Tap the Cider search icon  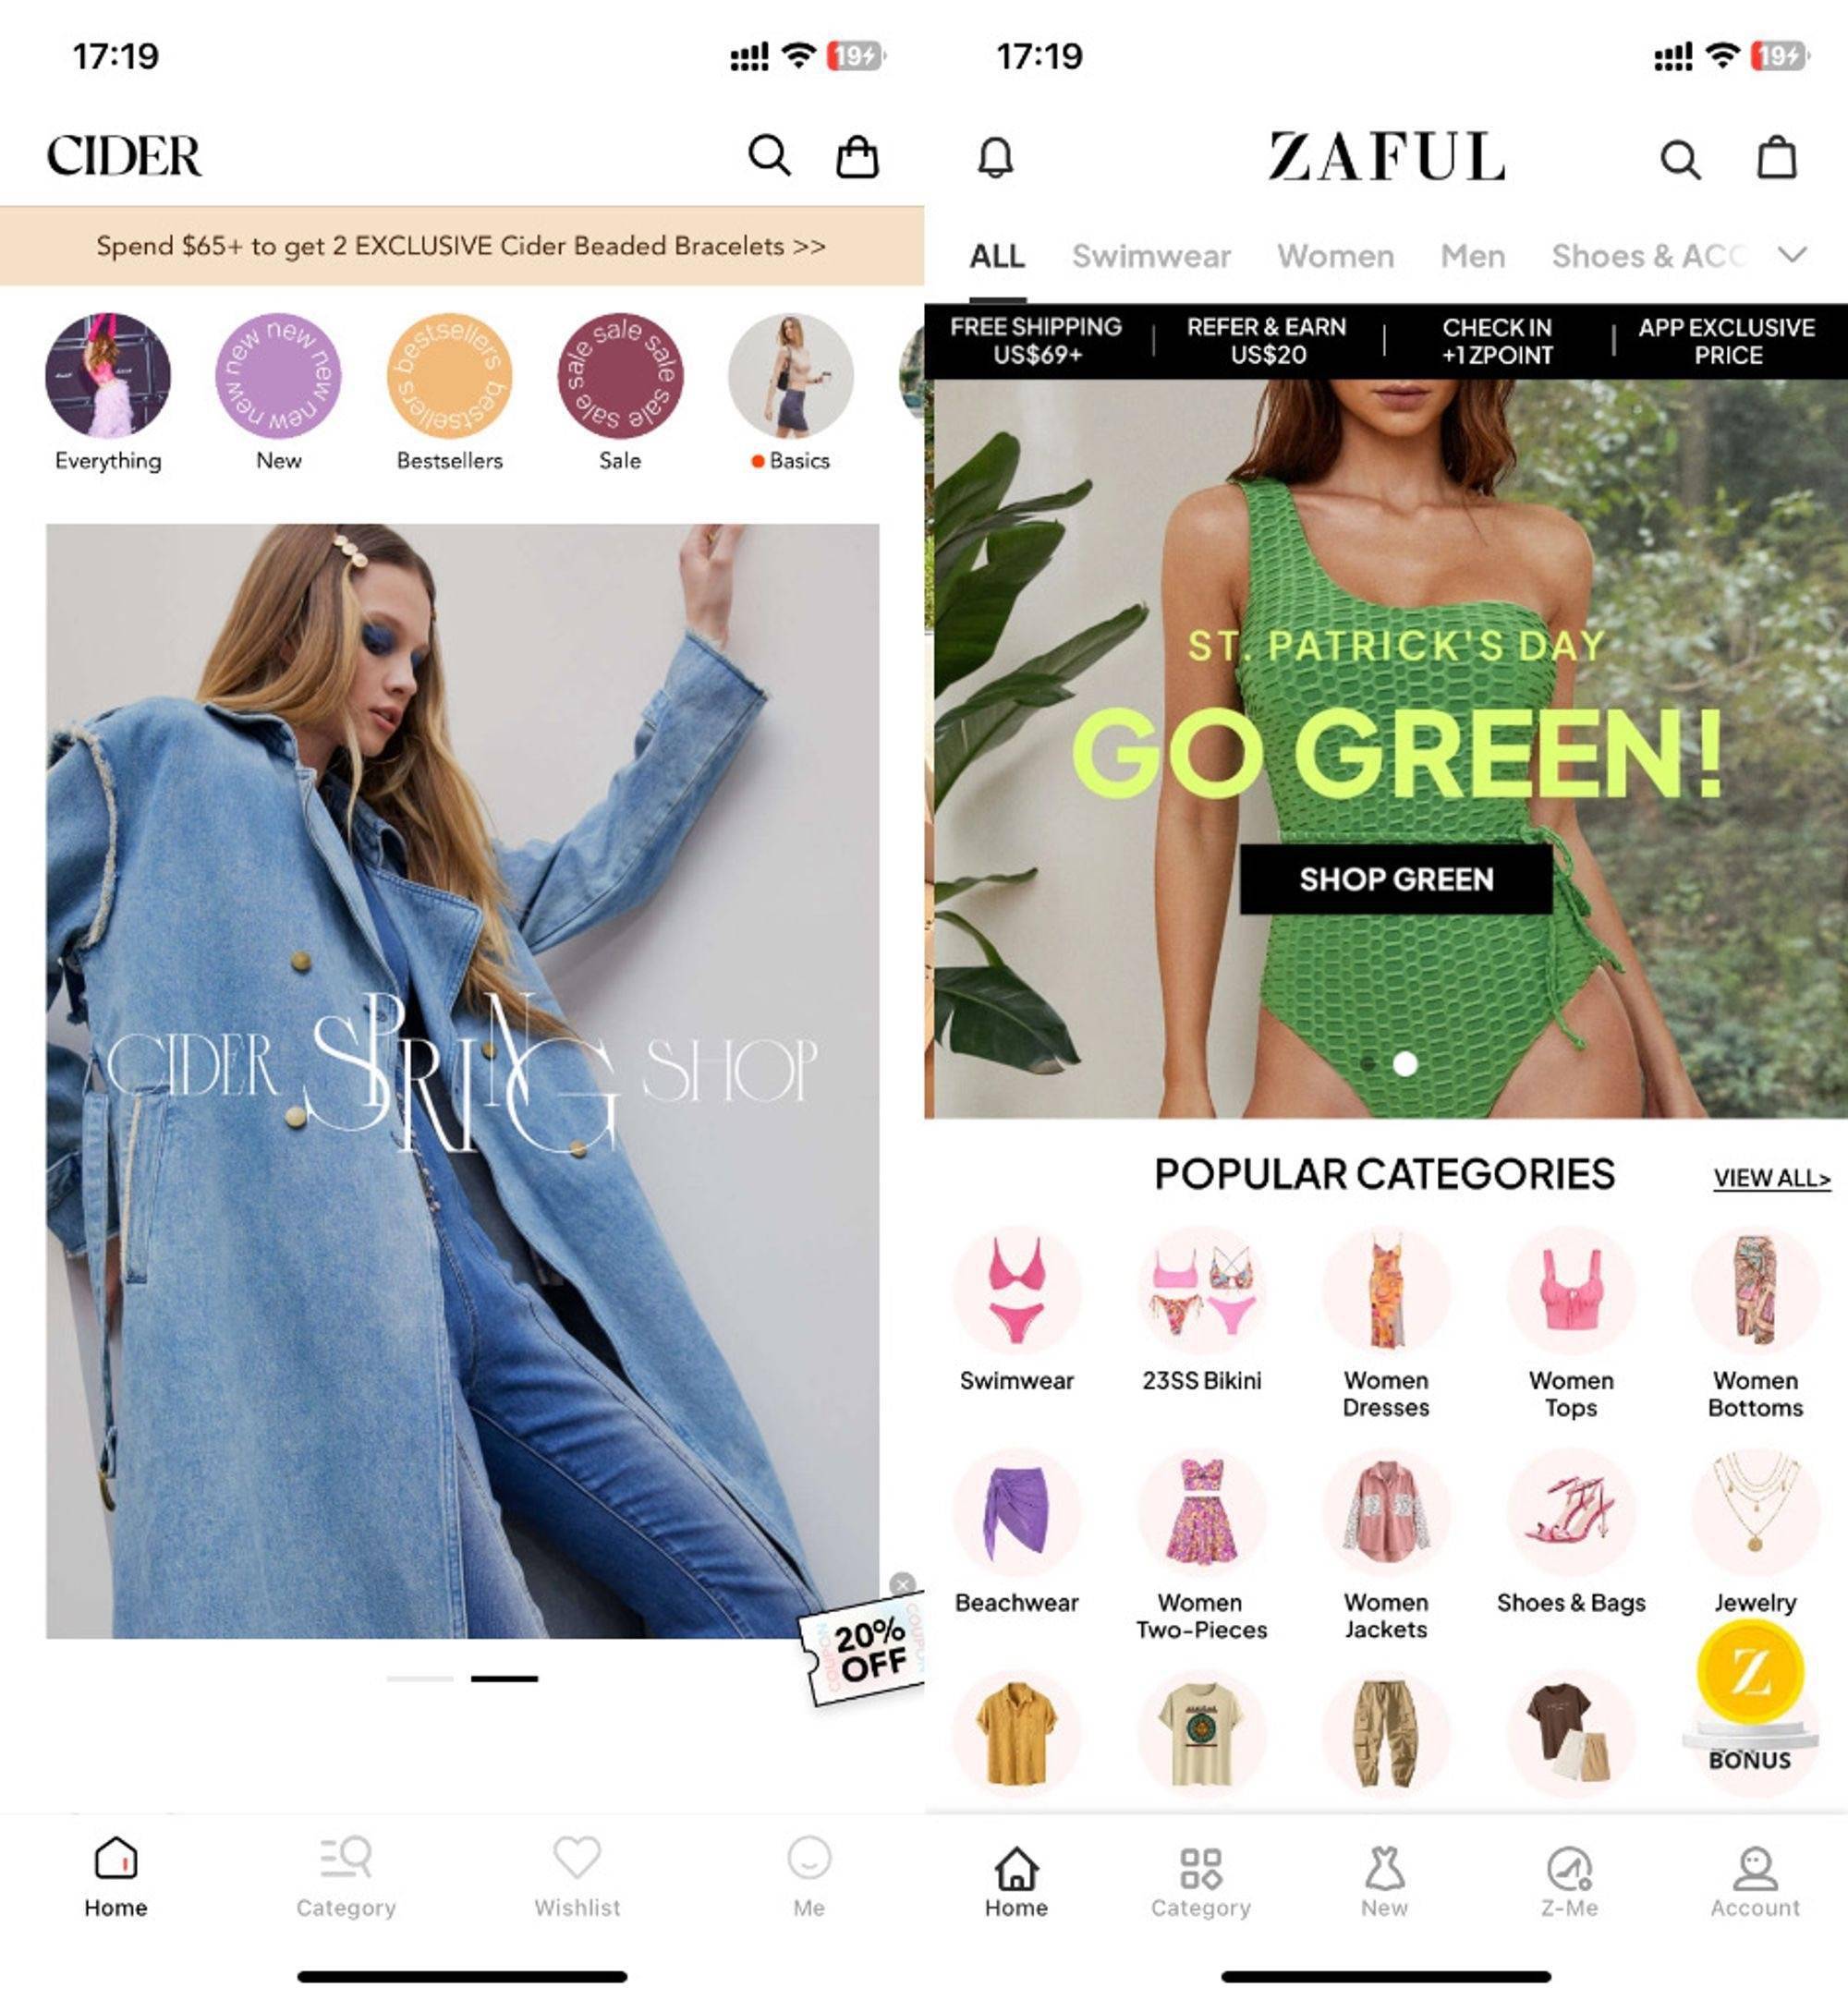(770, 155)
